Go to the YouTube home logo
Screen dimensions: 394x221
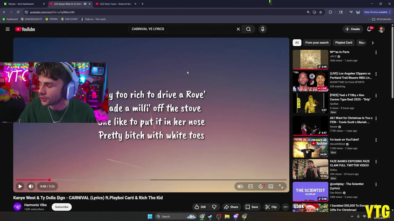(x=25, y=29)
